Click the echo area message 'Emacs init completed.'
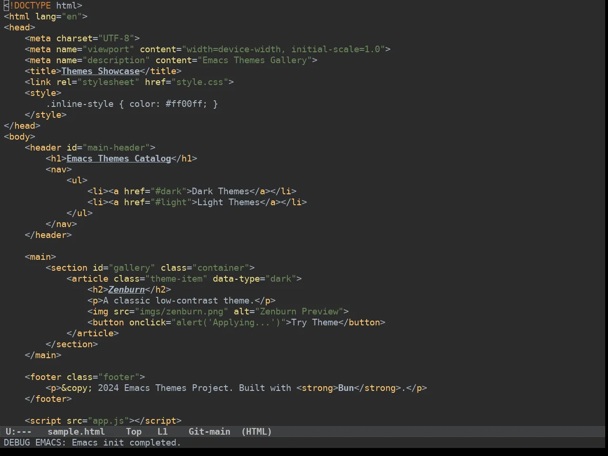This screenshot has height=456, width=608. point(126,443)
